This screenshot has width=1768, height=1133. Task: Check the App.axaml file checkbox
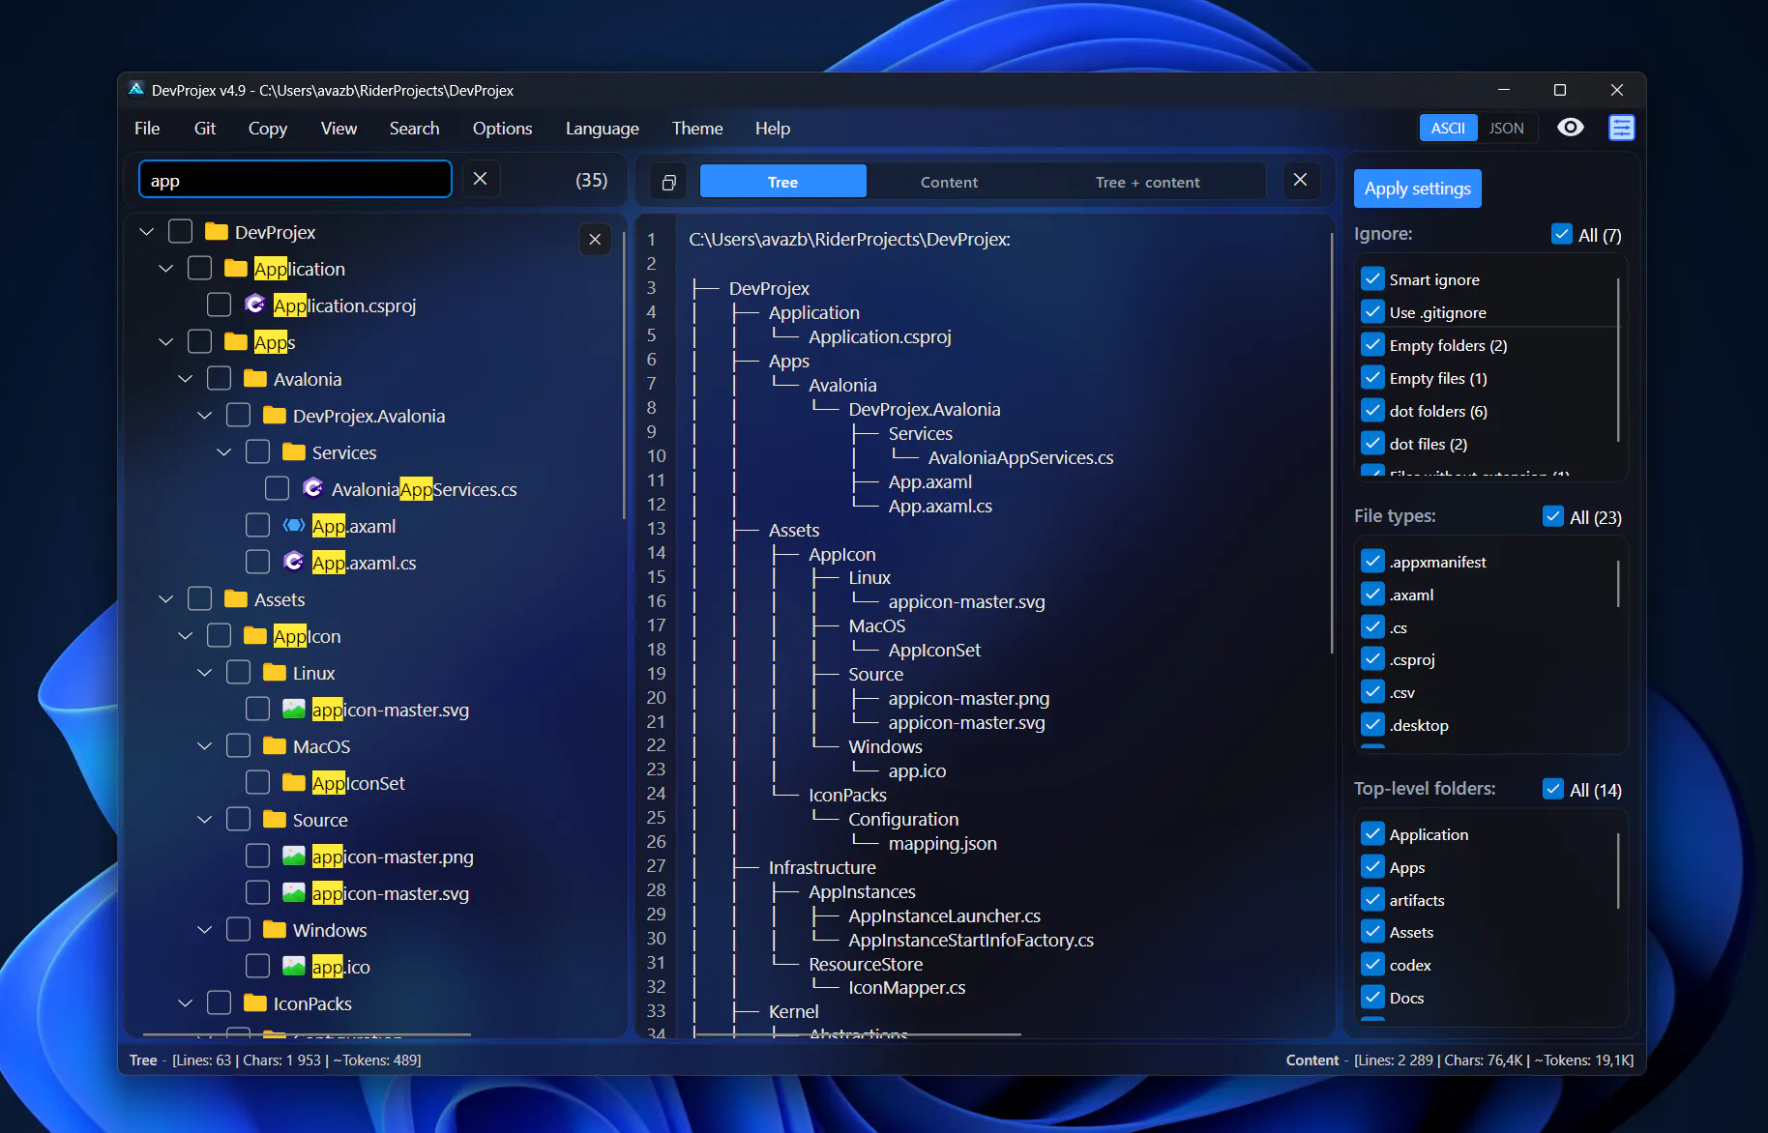257,525
